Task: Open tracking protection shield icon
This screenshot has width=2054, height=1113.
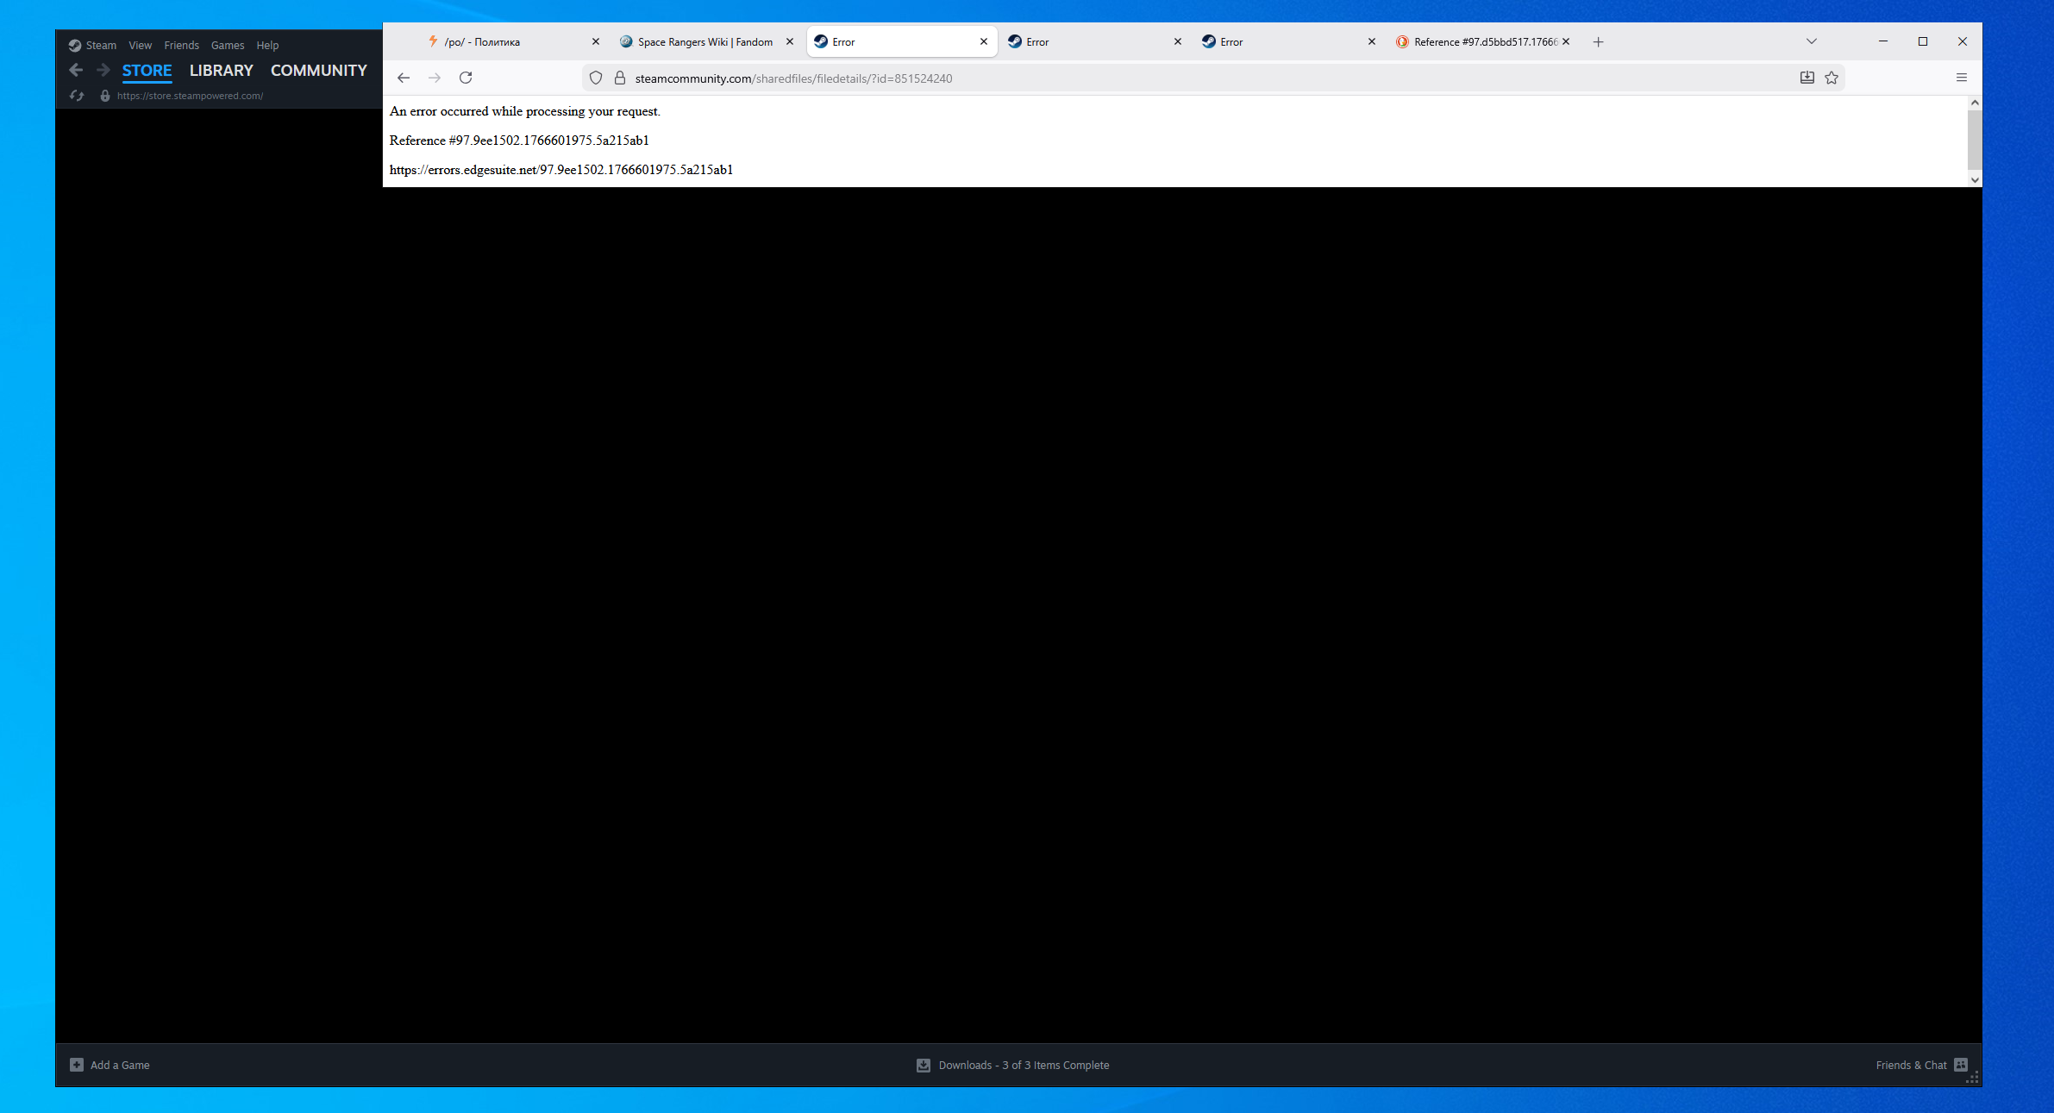Action: pos(596,78)
